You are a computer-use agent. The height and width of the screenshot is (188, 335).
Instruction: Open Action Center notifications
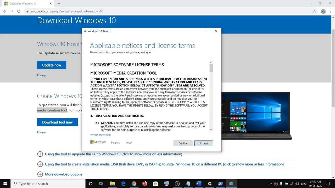328,184
